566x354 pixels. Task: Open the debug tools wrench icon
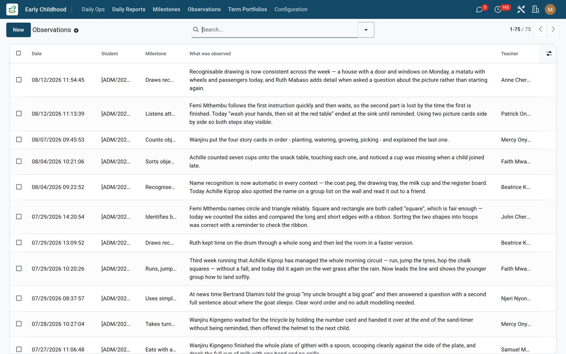click(x=521, y=10)
